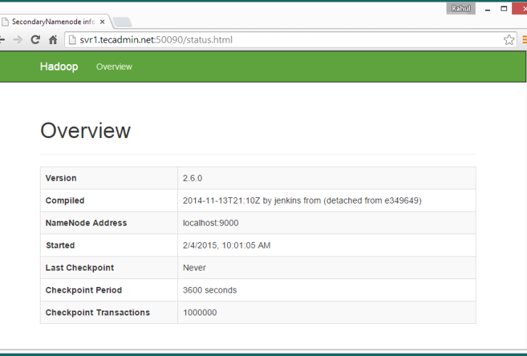Click the Checkpoint Transactions value 1000000
The image size is (527, 356).
pyautogui.click(x=200, y=313)
